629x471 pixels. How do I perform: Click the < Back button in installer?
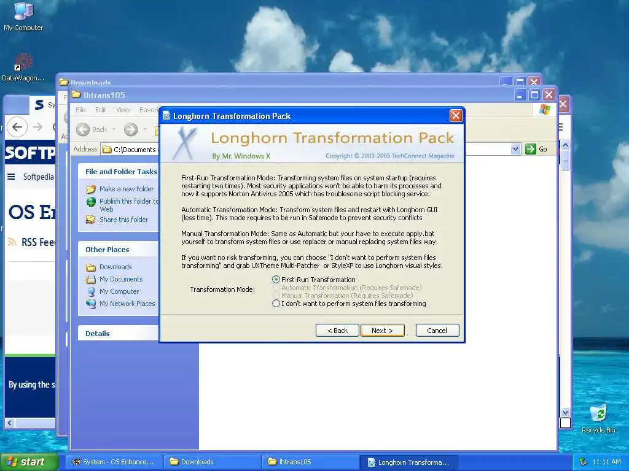point(337,331)
